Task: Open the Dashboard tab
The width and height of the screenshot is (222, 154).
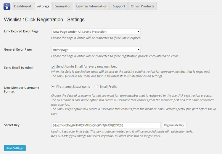Action: tap(22, 6)
